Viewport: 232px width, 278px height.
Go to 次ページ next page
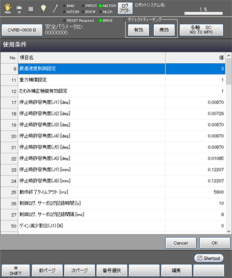(80, 270)
